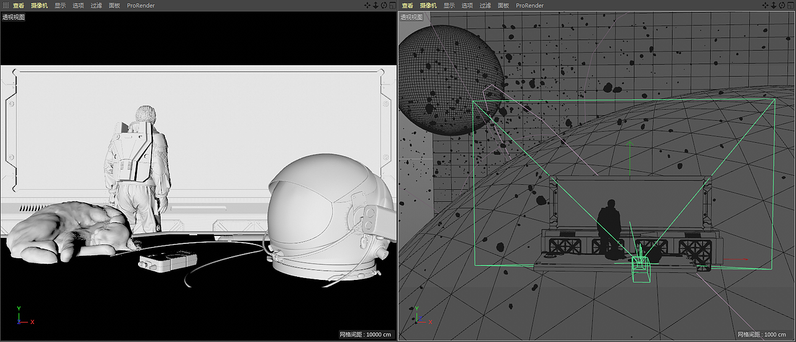The width and height of the screenshot is (796, 342).
Task: Click 网格间距 10000 cm readout
Action: [x=366, y=335]
